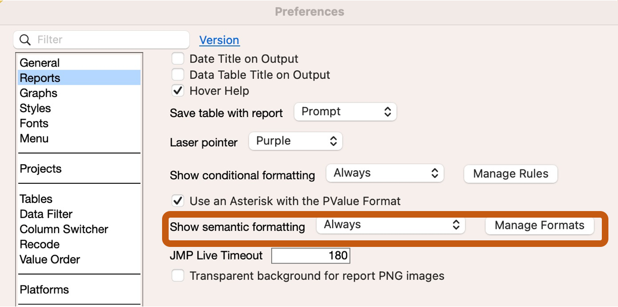Open the Laser pointer color dropdown
618x307 pixels.
coord(295,141)
